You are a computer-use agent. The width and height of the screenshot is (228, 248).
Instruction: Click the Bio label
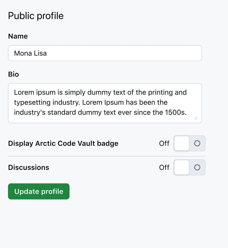click(x=13, y=74)
